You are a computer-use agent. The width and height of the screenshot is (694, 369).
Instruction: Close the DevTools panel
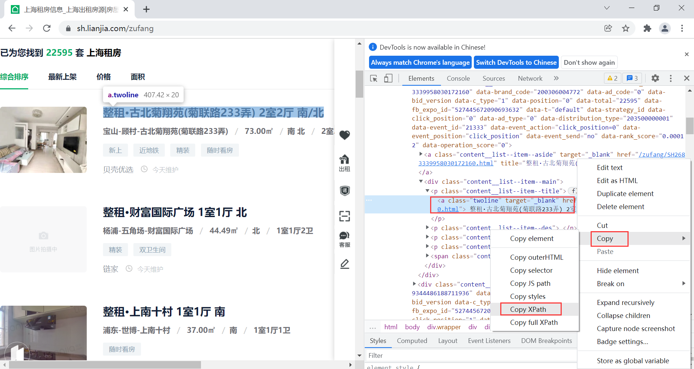pos(687,78)
